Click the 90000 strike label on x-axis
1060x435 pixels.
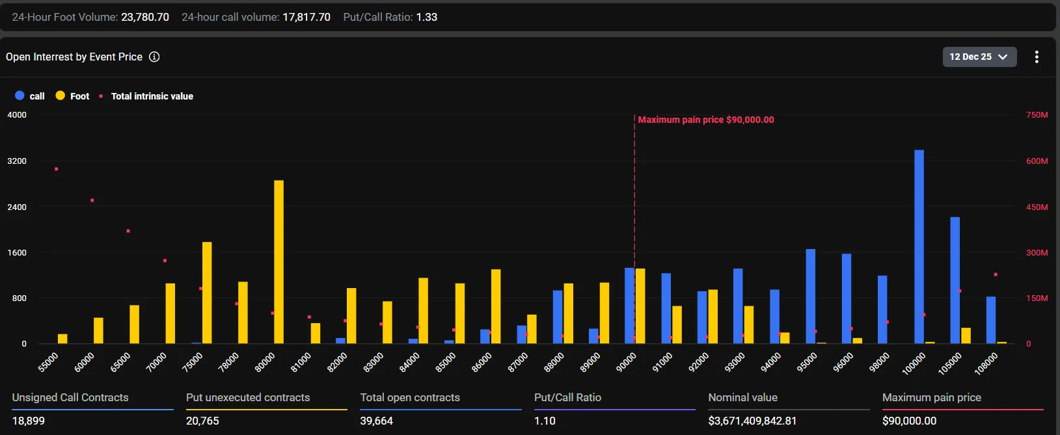click(626, 362)
